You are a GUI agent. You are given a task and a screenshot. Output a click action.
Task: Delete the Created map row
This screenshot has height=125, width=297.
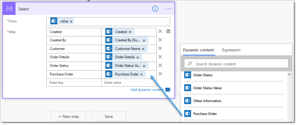click(x=160, y=31)
